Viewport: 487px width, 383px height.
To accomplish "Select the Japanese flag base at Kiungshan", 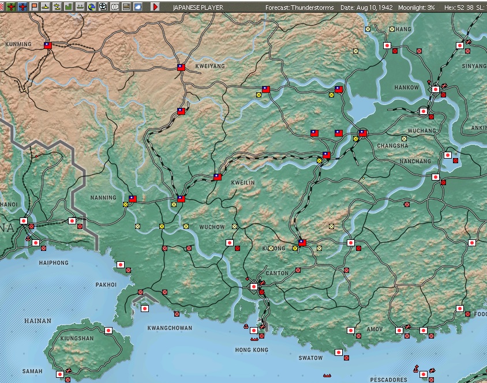I will (x=108, y=331).
